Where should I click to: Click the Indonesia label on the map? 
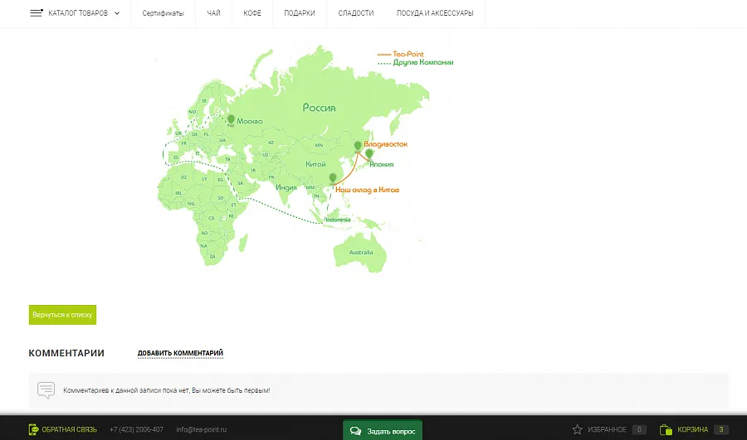(338, 220)
